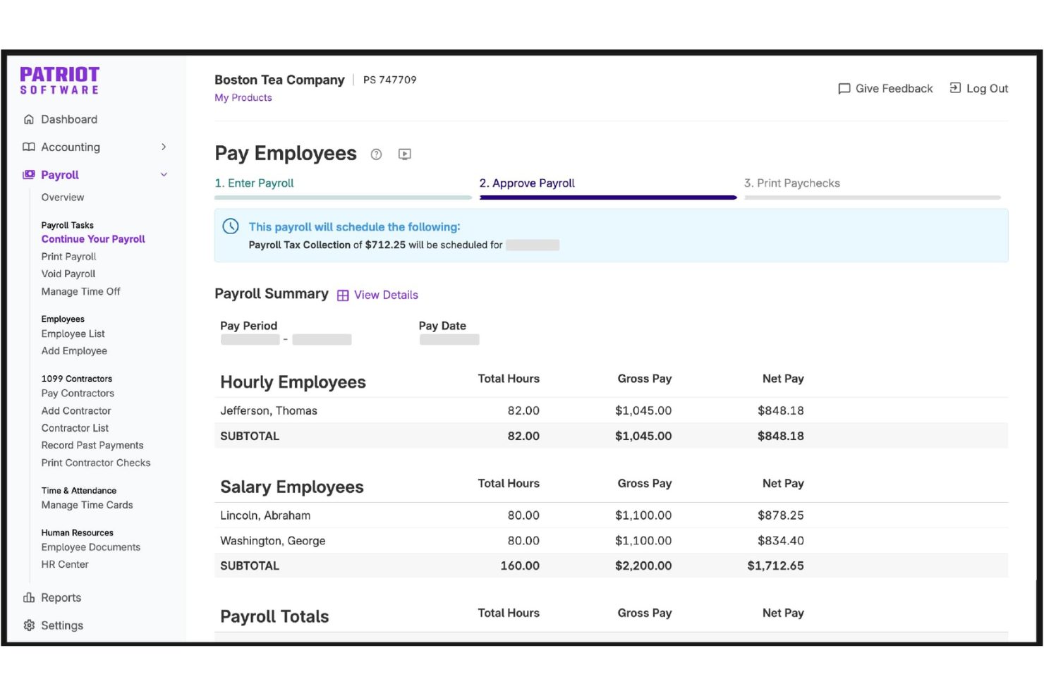Open Manage Time Off
The height and width of the screenshot is (696, 1044).
click(x=80, y=291)
